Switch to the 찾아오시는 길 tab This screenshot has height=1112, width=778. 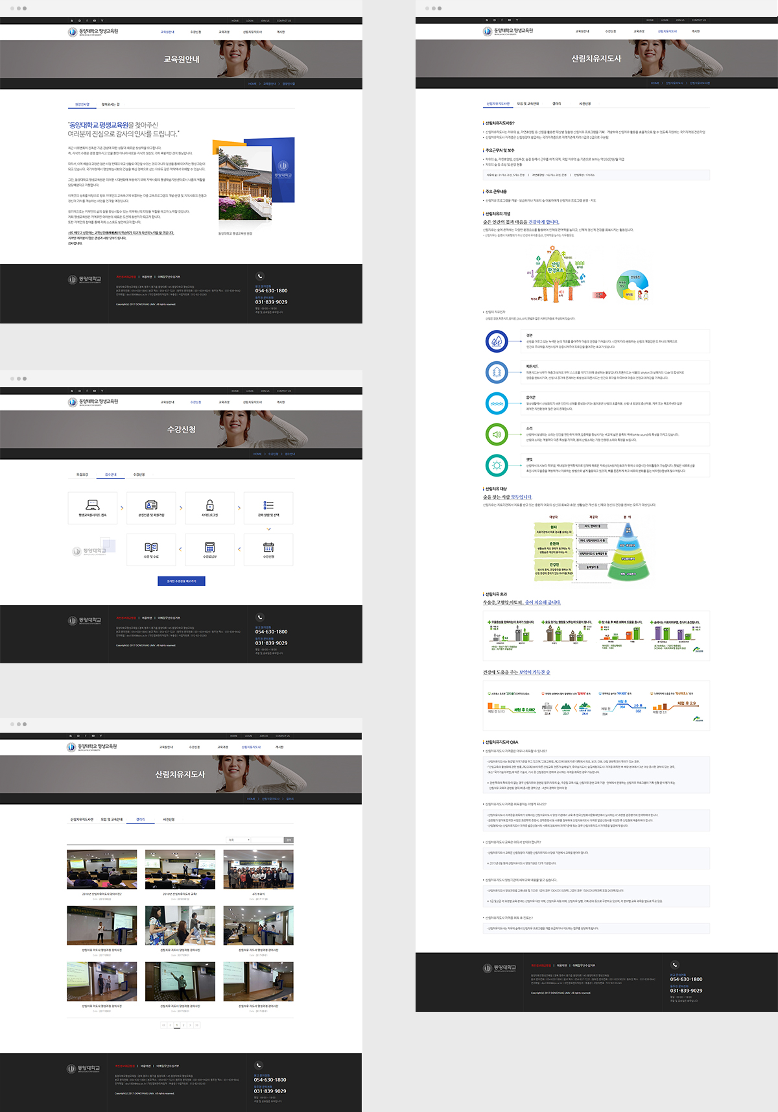(x=111, y=104)
